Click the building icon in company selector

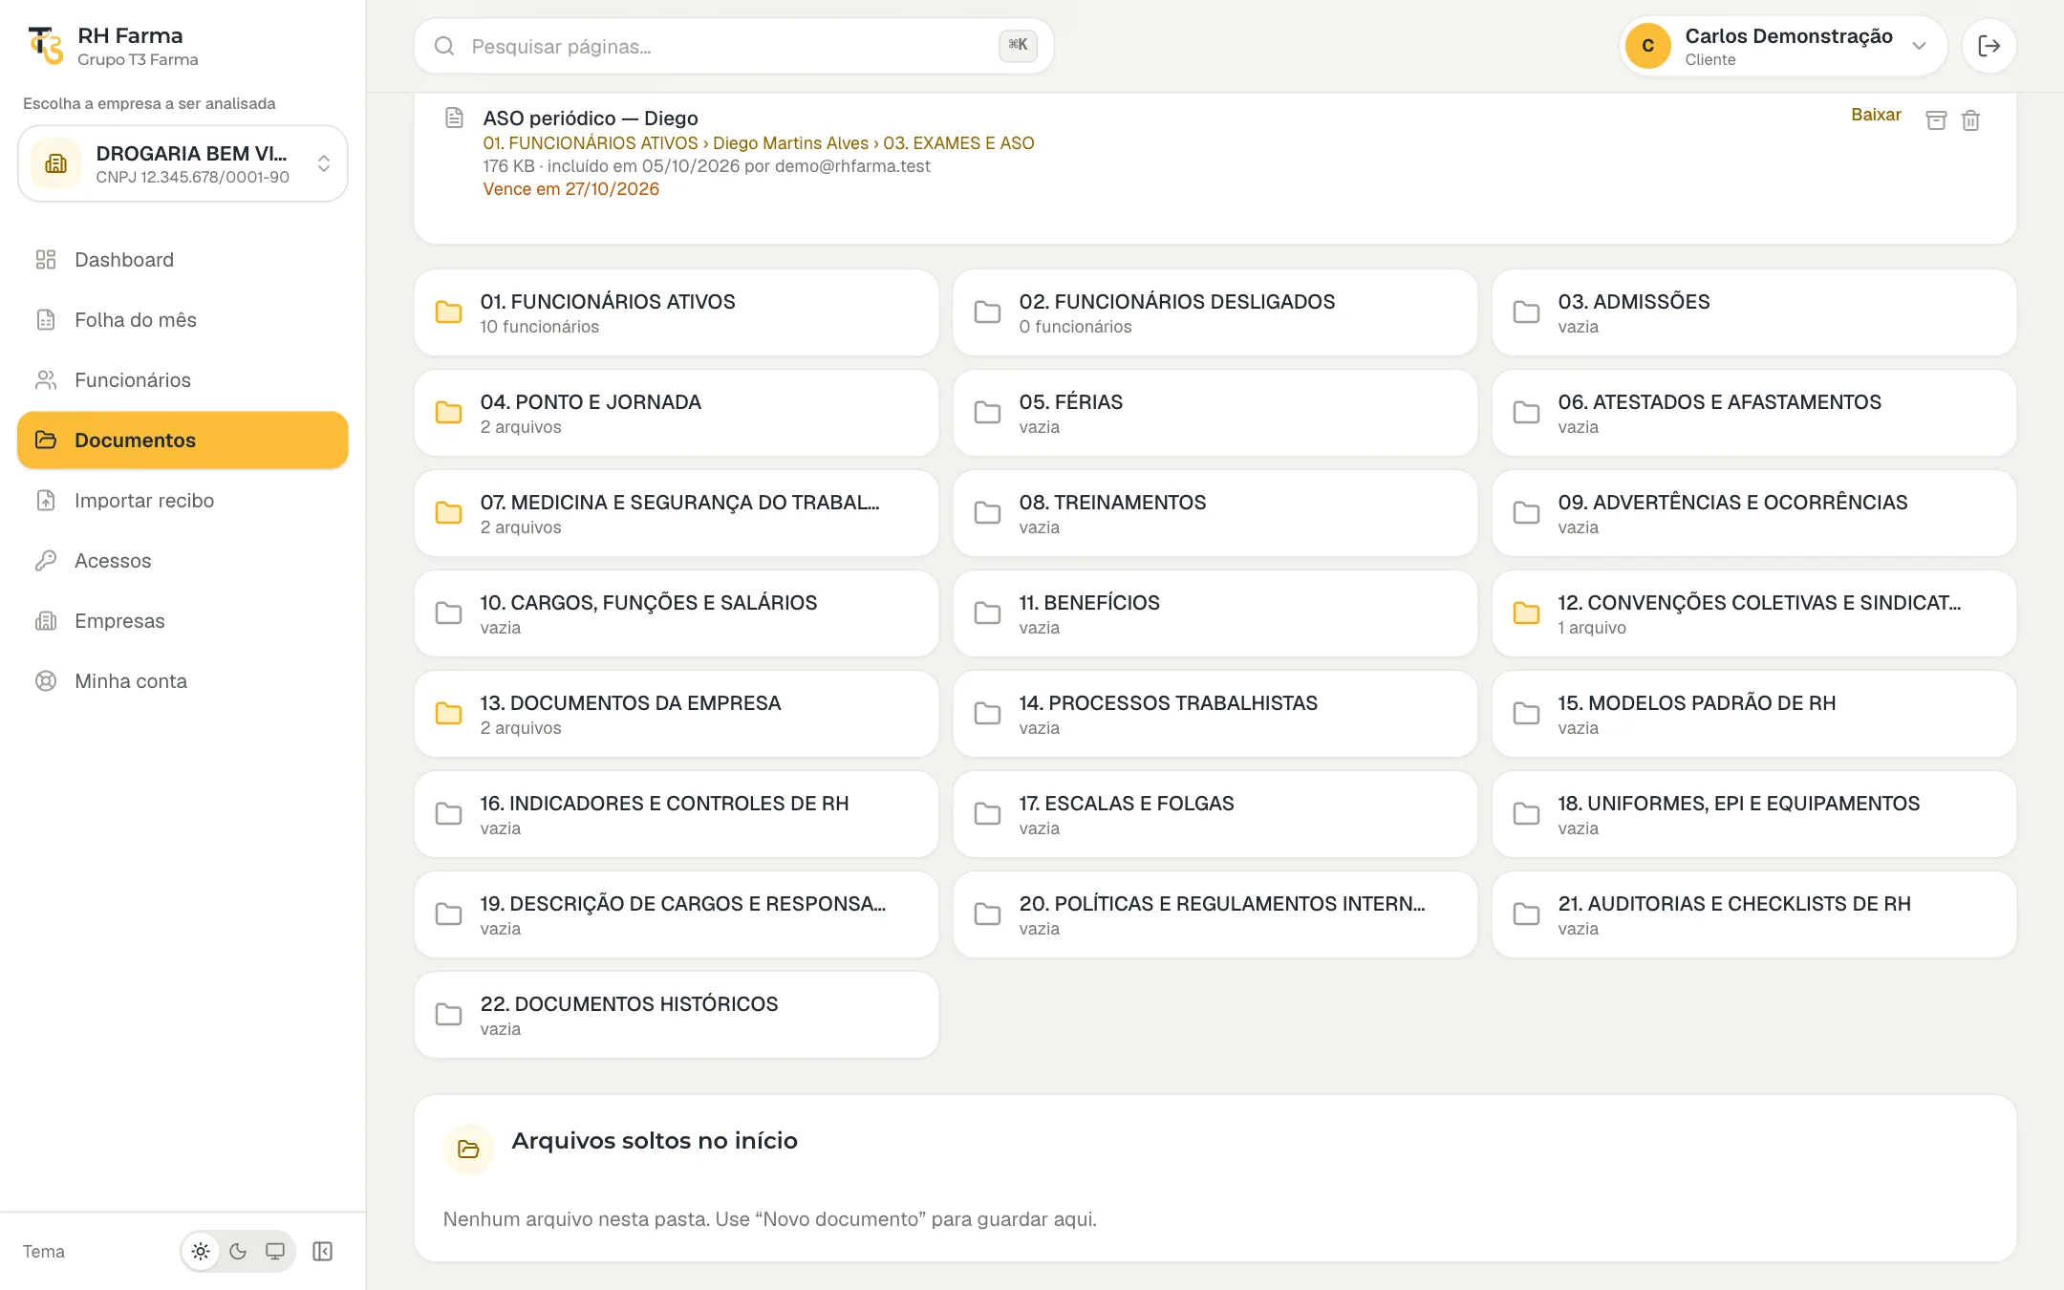(56, 163)
